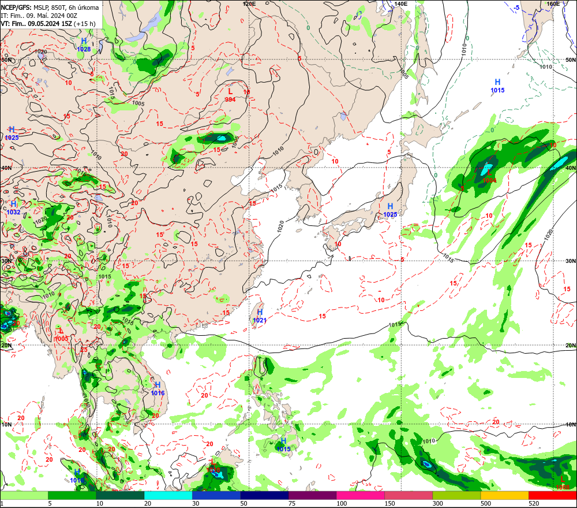Click the H 1016 marker off Vietnam

[x=158, y=389]
